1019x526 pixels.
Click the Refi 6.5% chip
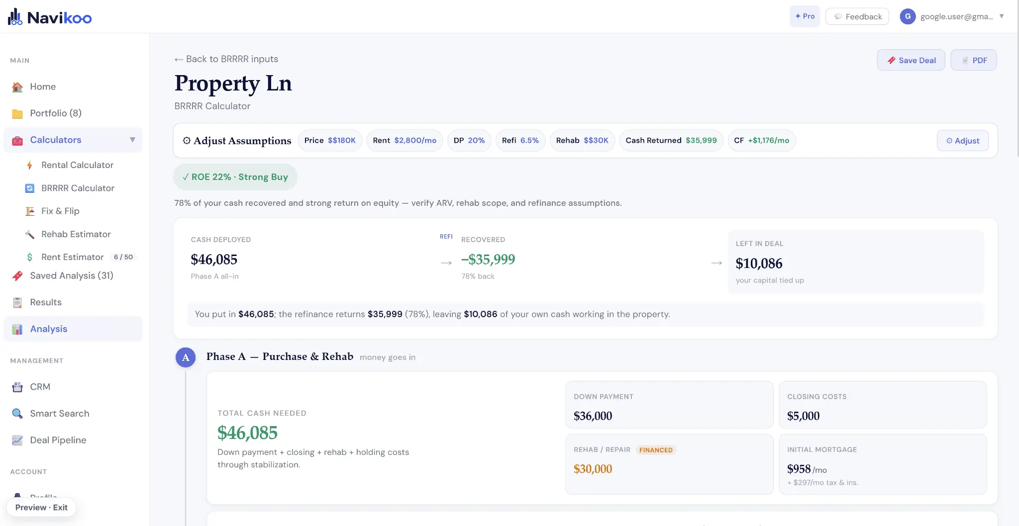(x=520, y=141)
